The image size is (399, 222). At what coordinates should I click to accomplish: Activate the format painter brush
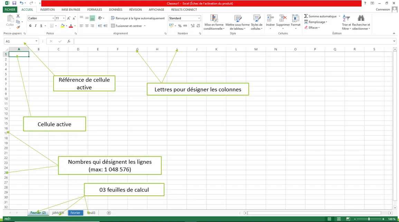(x=18, y=27)
